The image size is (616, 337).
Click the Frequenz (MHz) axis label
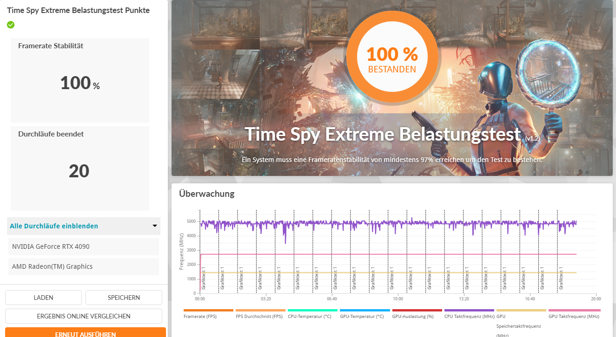pos(182,252)
